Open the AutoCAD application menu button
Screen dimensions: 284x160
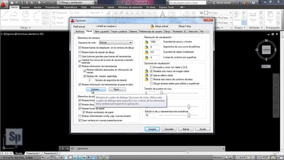click(3, 4)
